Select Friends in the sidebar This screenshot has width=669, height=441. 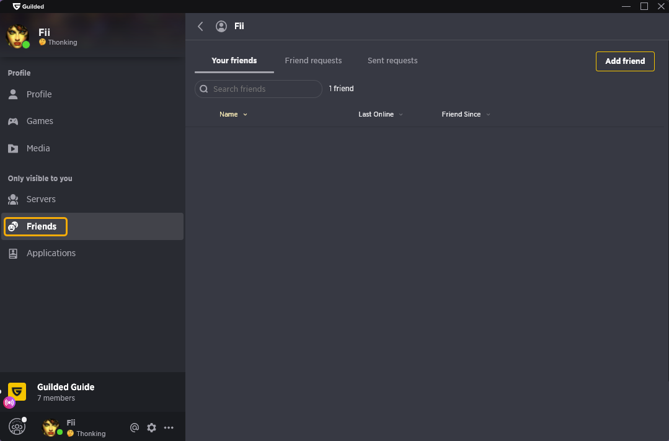coord(92,226)
